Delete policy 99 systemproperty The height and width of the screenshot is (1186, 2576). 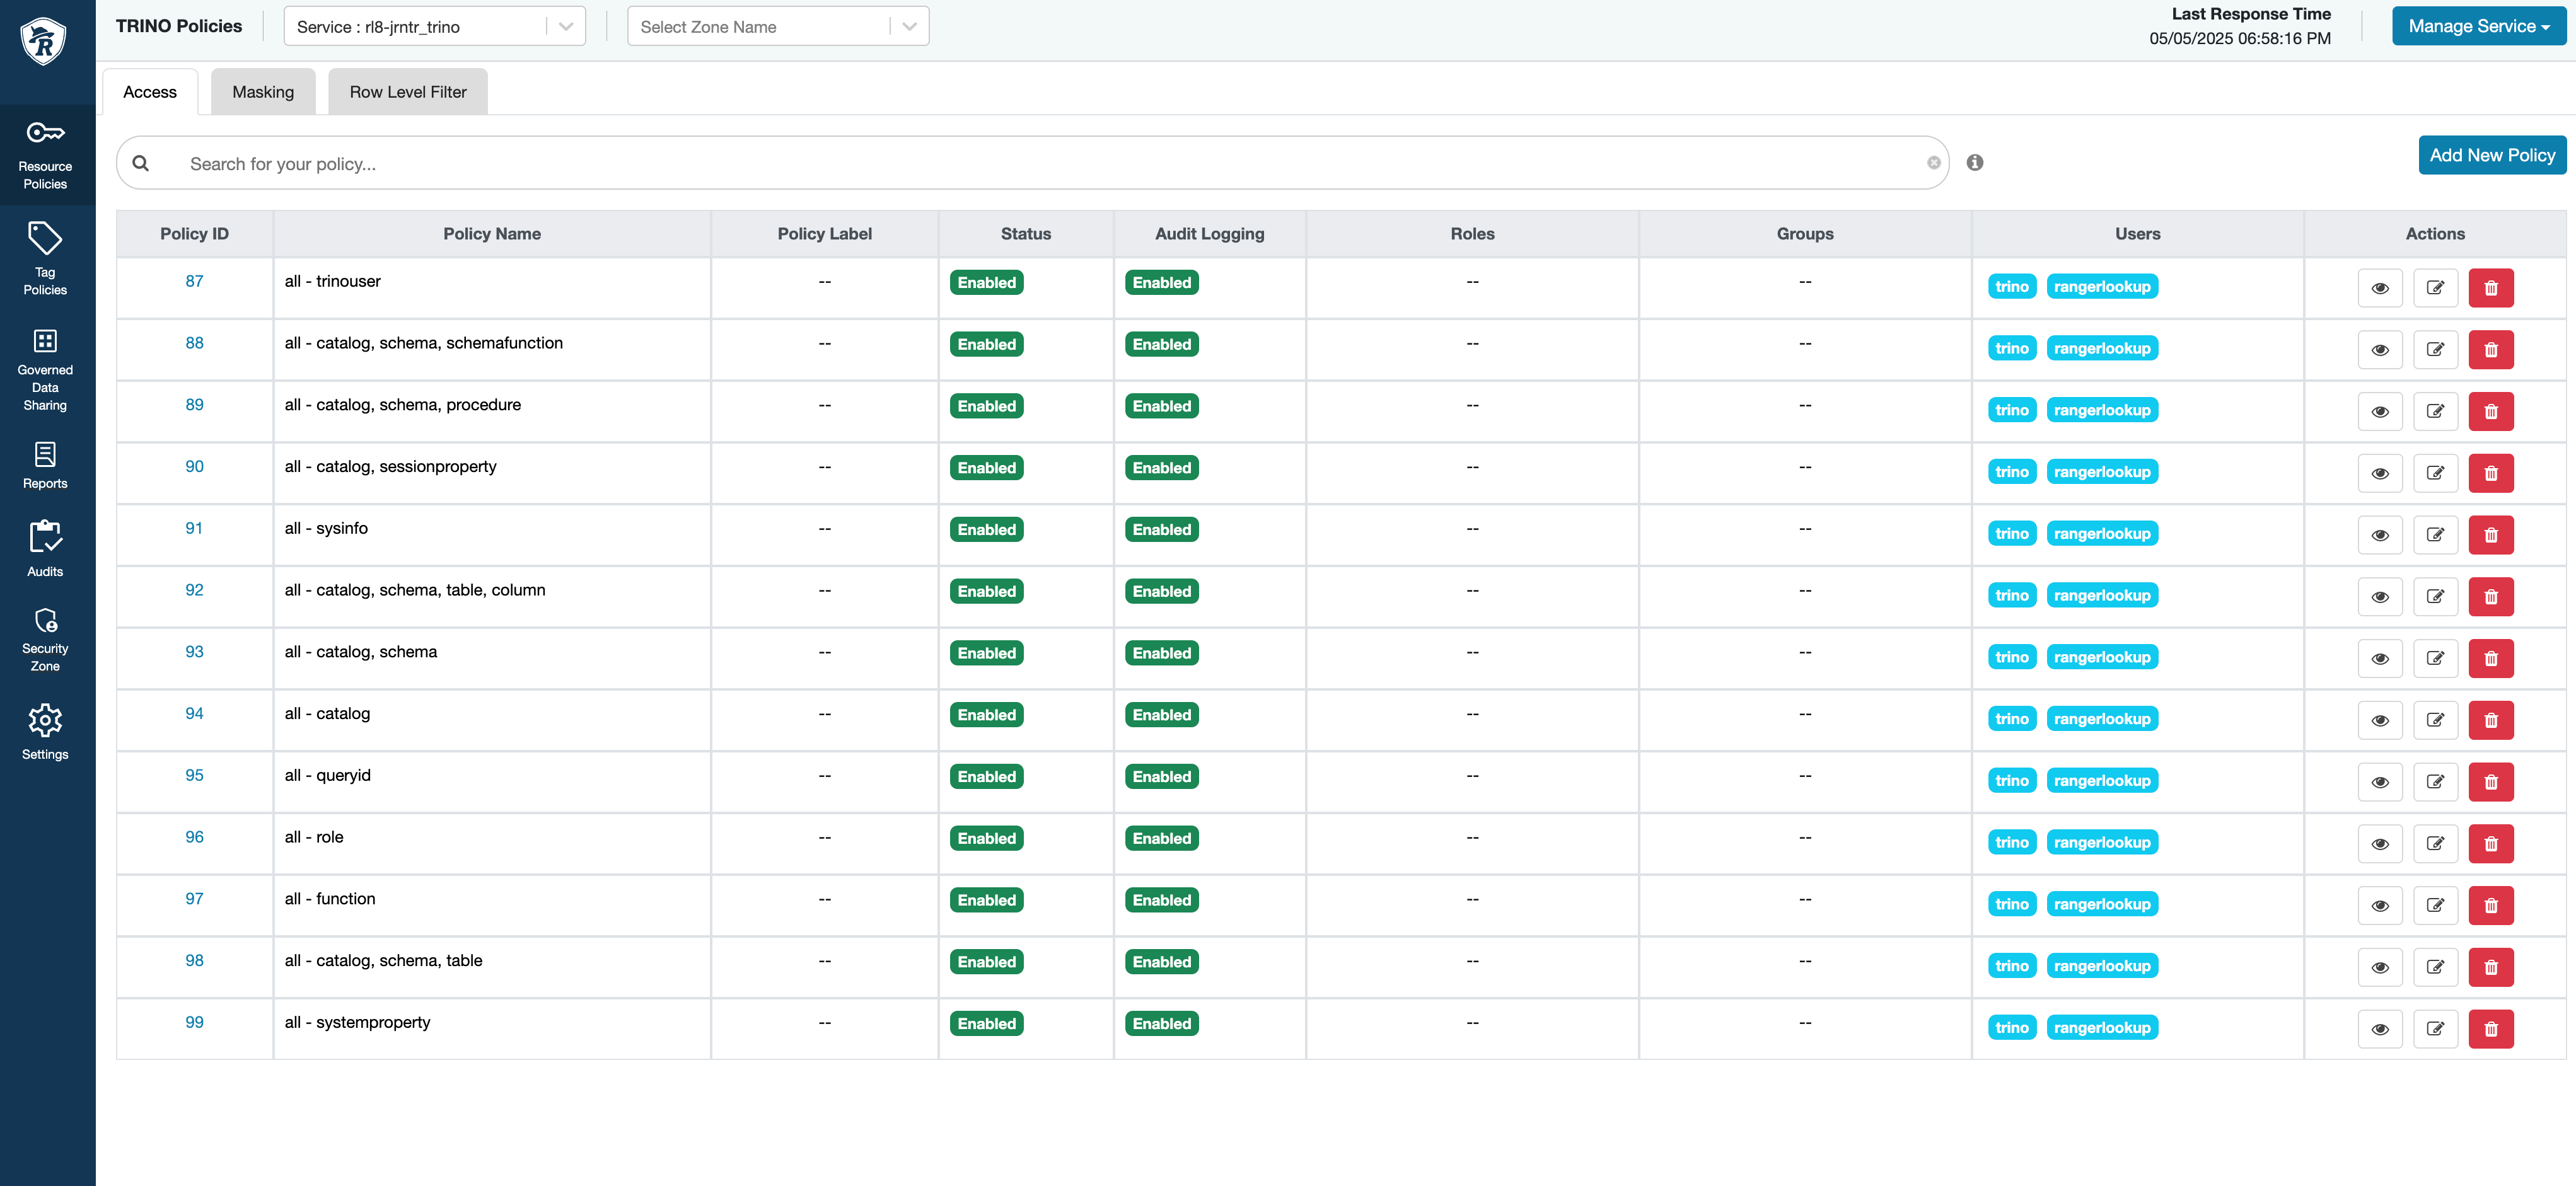(x=2490, y=1029)
